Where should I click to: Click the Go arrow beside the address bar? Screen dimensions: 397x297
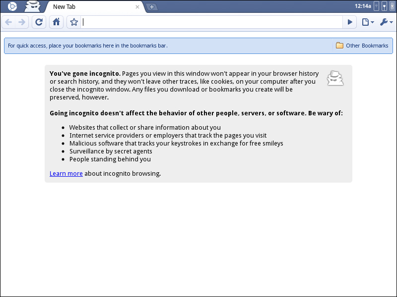point(350,22)
